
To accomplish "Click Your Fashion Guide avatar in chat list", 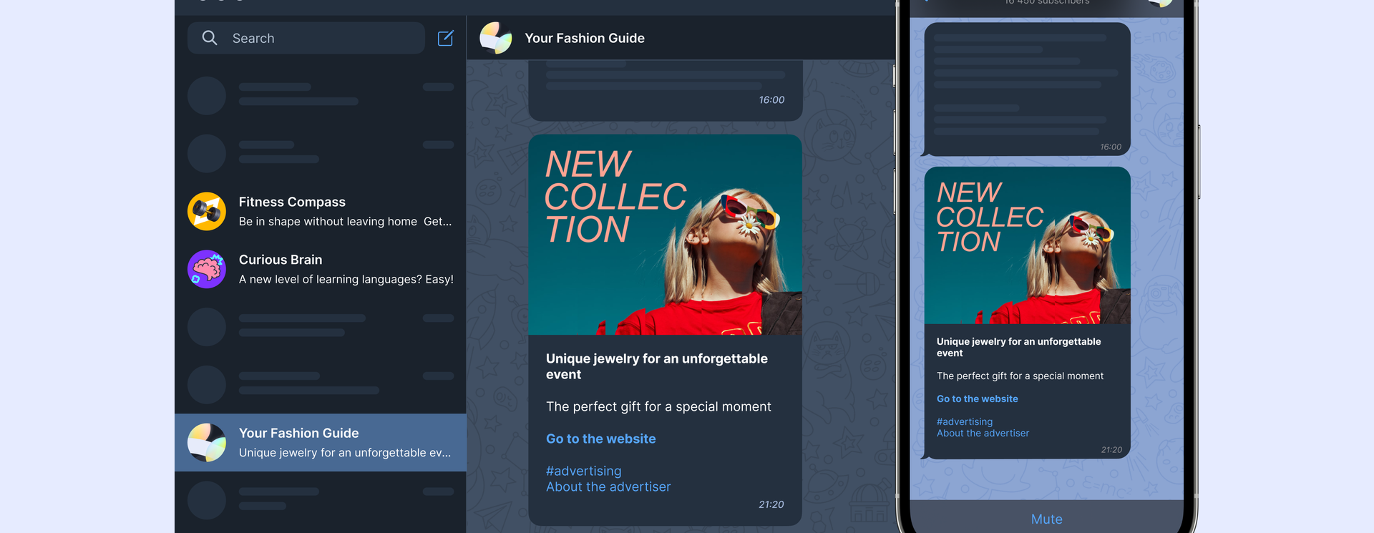I will 207,442.
